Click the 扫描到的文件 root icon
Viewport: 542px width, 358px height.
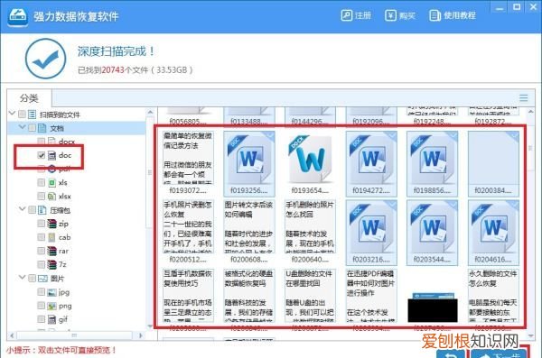coord(33,115)
